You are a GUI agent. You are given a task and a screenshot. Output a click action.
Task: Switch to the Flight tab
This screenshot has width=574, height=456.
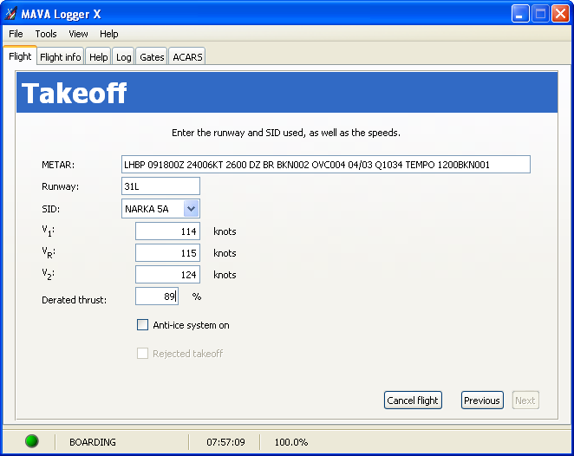[x=20, y=56]
